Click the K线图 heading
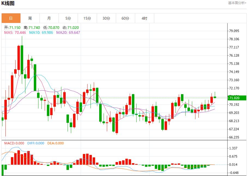 click(8, 3)
